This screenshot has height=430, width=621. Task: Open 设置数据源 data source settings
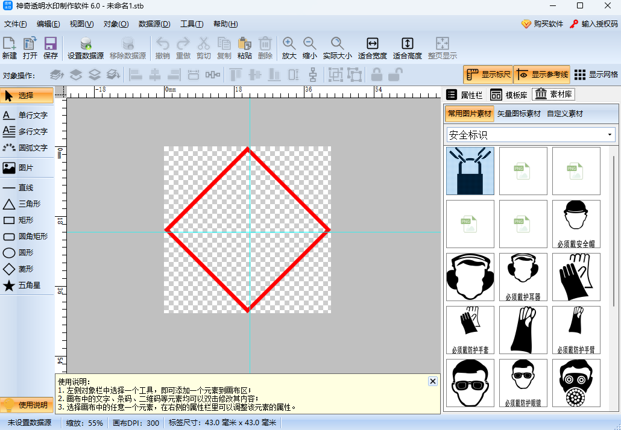pyautogui.click(x=86, y=48)
